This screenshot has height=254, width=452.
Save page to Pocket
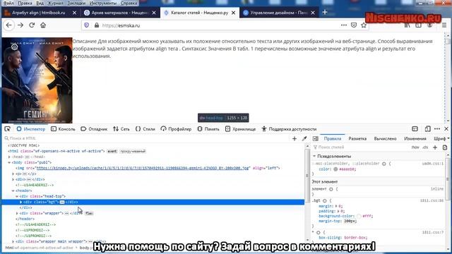(x=354, y=25)
